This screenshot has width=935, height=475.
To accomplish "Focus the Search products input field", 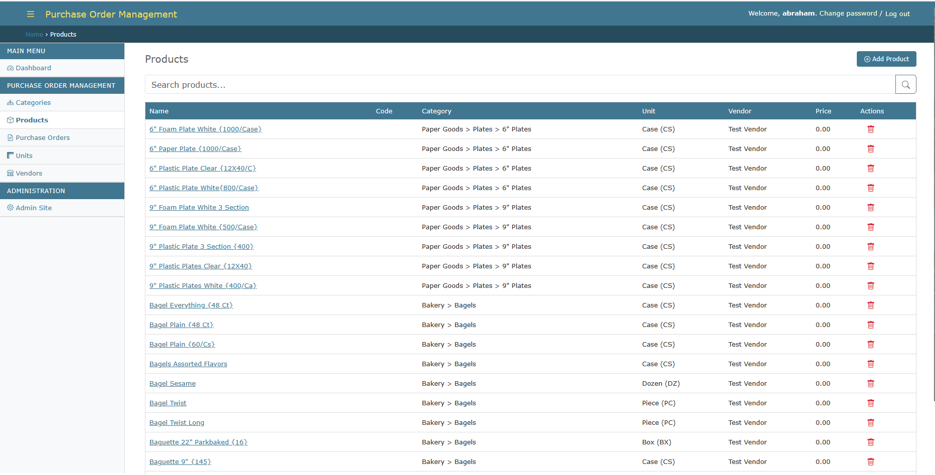I will click(520, 85).
